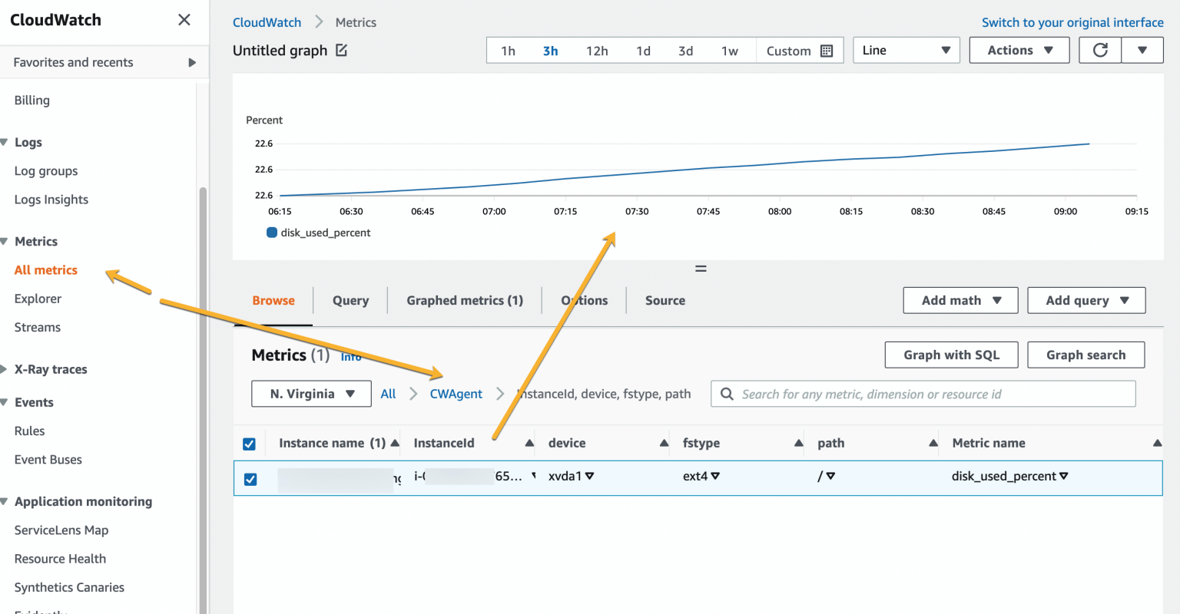Viewport: 1180px width, 614px height.
Task: Switch to the Source tab
Action: (665, 301)
